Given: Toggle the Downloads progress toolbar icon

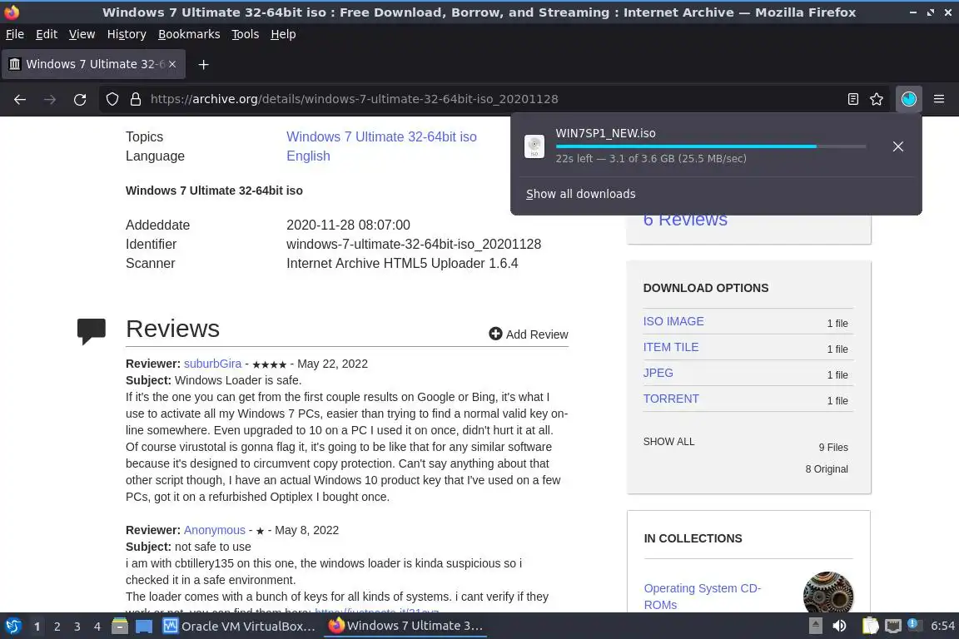Looking at the screenshot, I should click(909, 99).
